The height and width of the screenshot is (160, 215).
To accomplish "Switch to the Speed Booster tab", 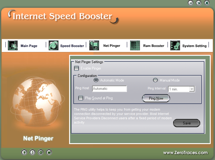I will tap(72, 46).
